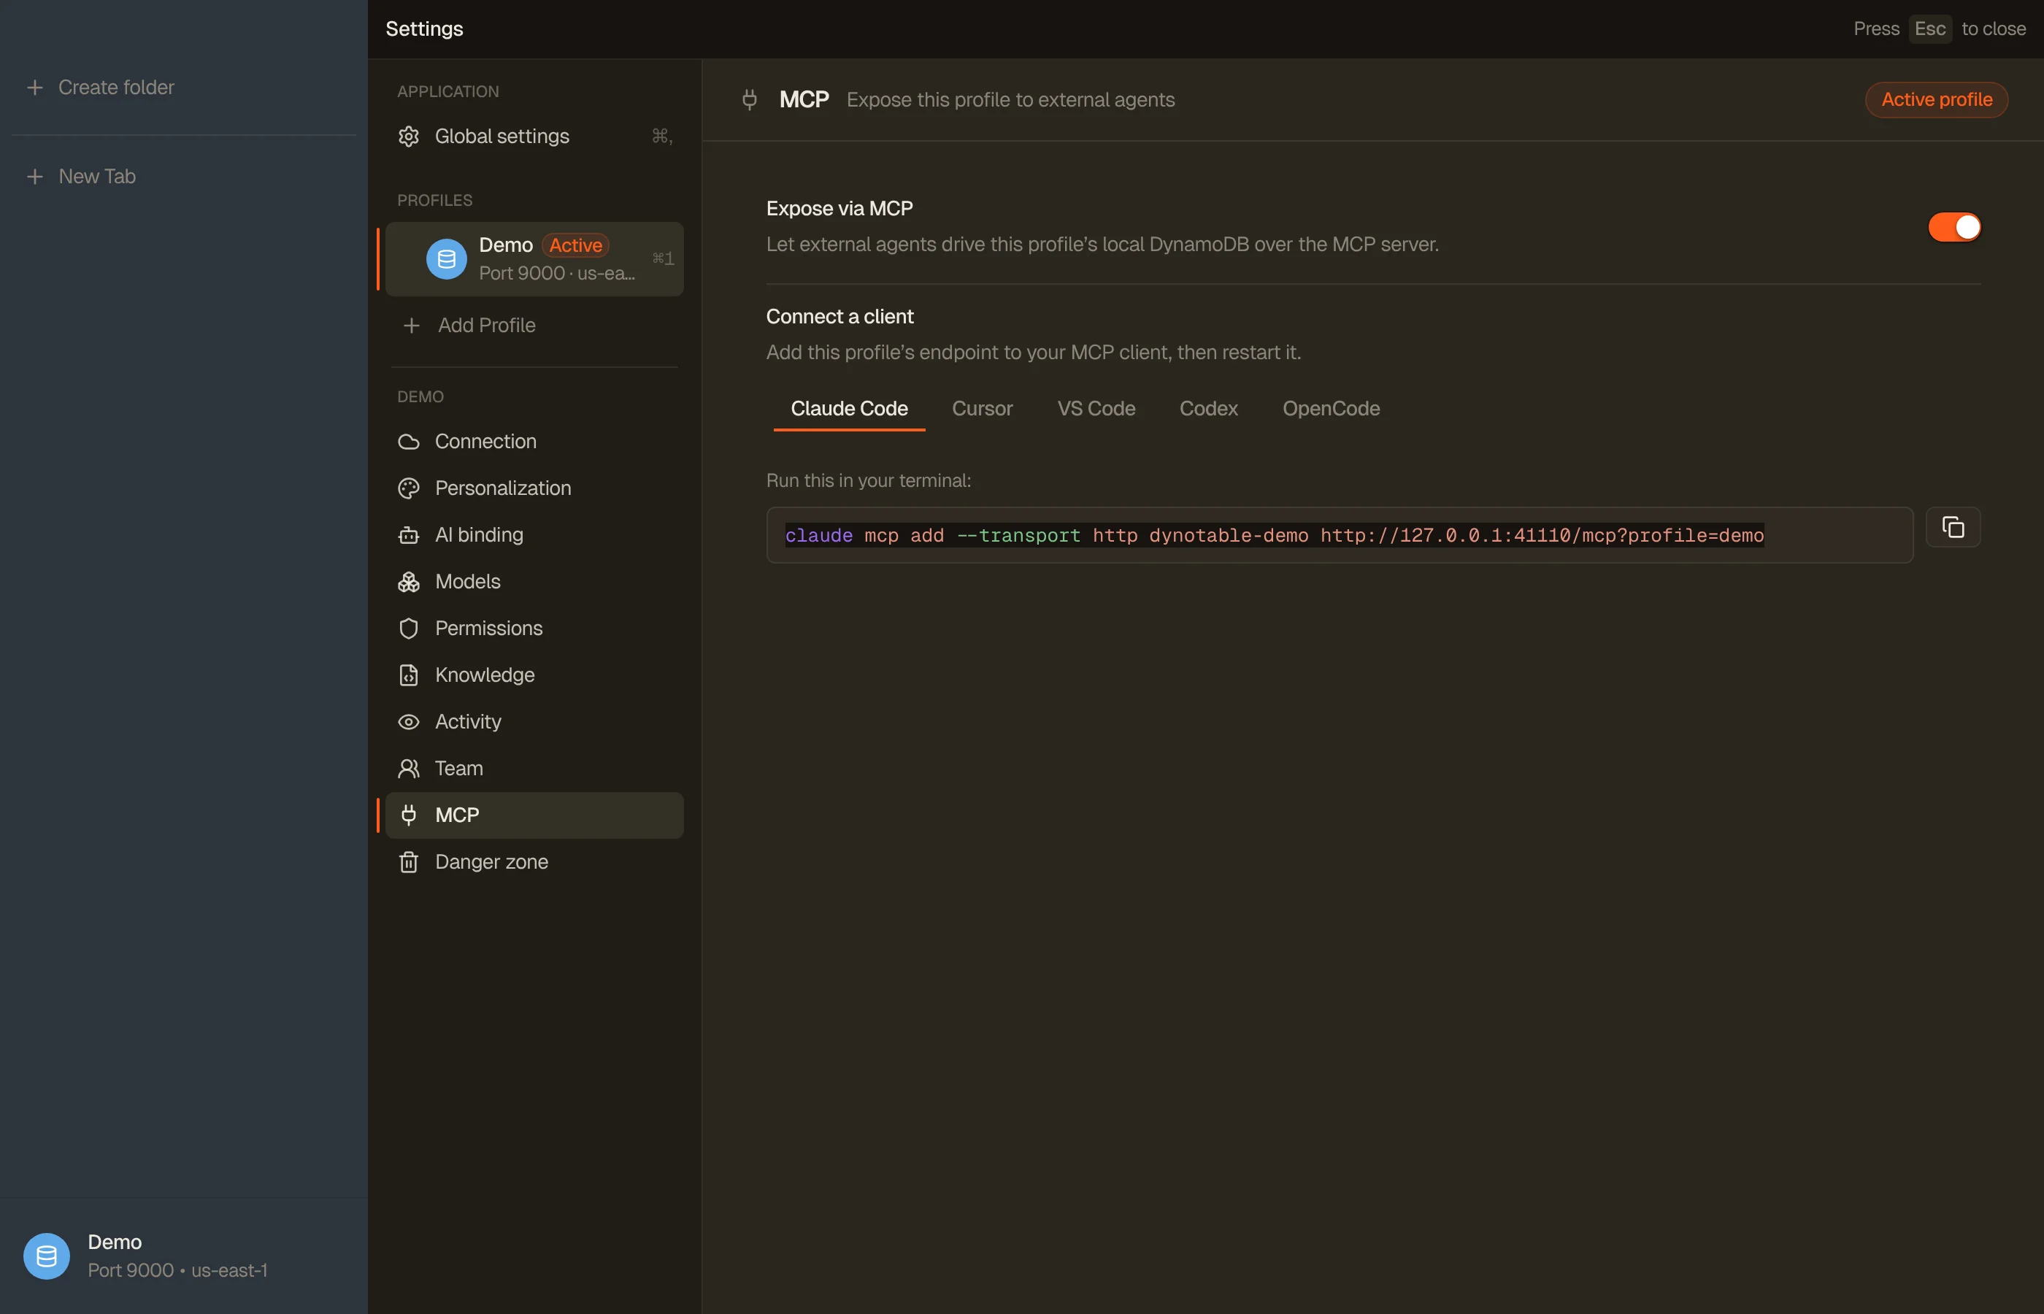Switch to the Cursor tab
The width and height of the screenshot is (2044, 1314).
pos(982,409)
